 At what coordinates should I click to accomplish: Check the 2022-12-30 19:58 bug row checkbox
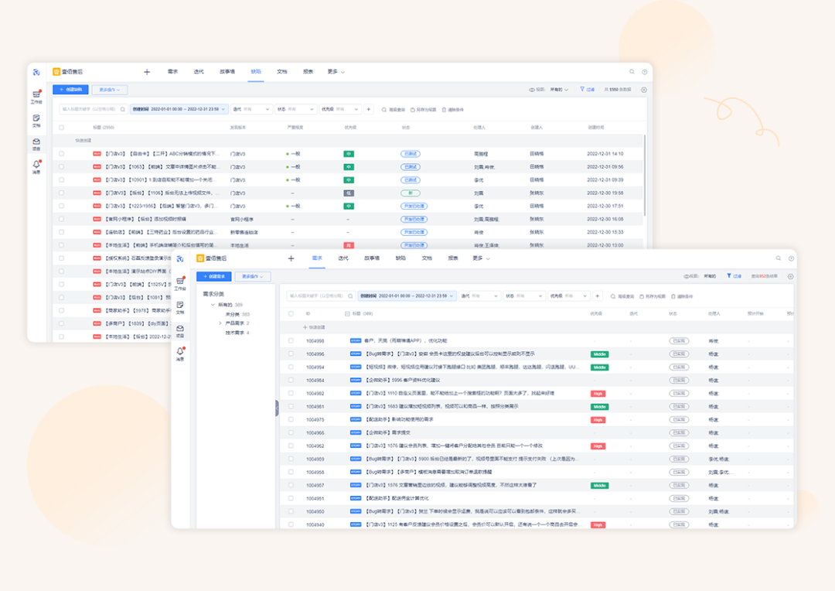(61, 193)
